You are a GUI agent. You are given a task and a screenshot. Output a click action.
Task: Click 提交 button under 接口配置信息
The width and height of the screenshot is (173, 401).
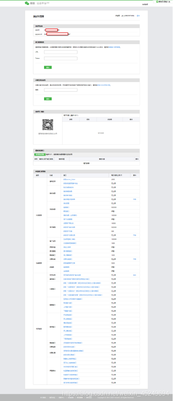click(x=48, y=67)
